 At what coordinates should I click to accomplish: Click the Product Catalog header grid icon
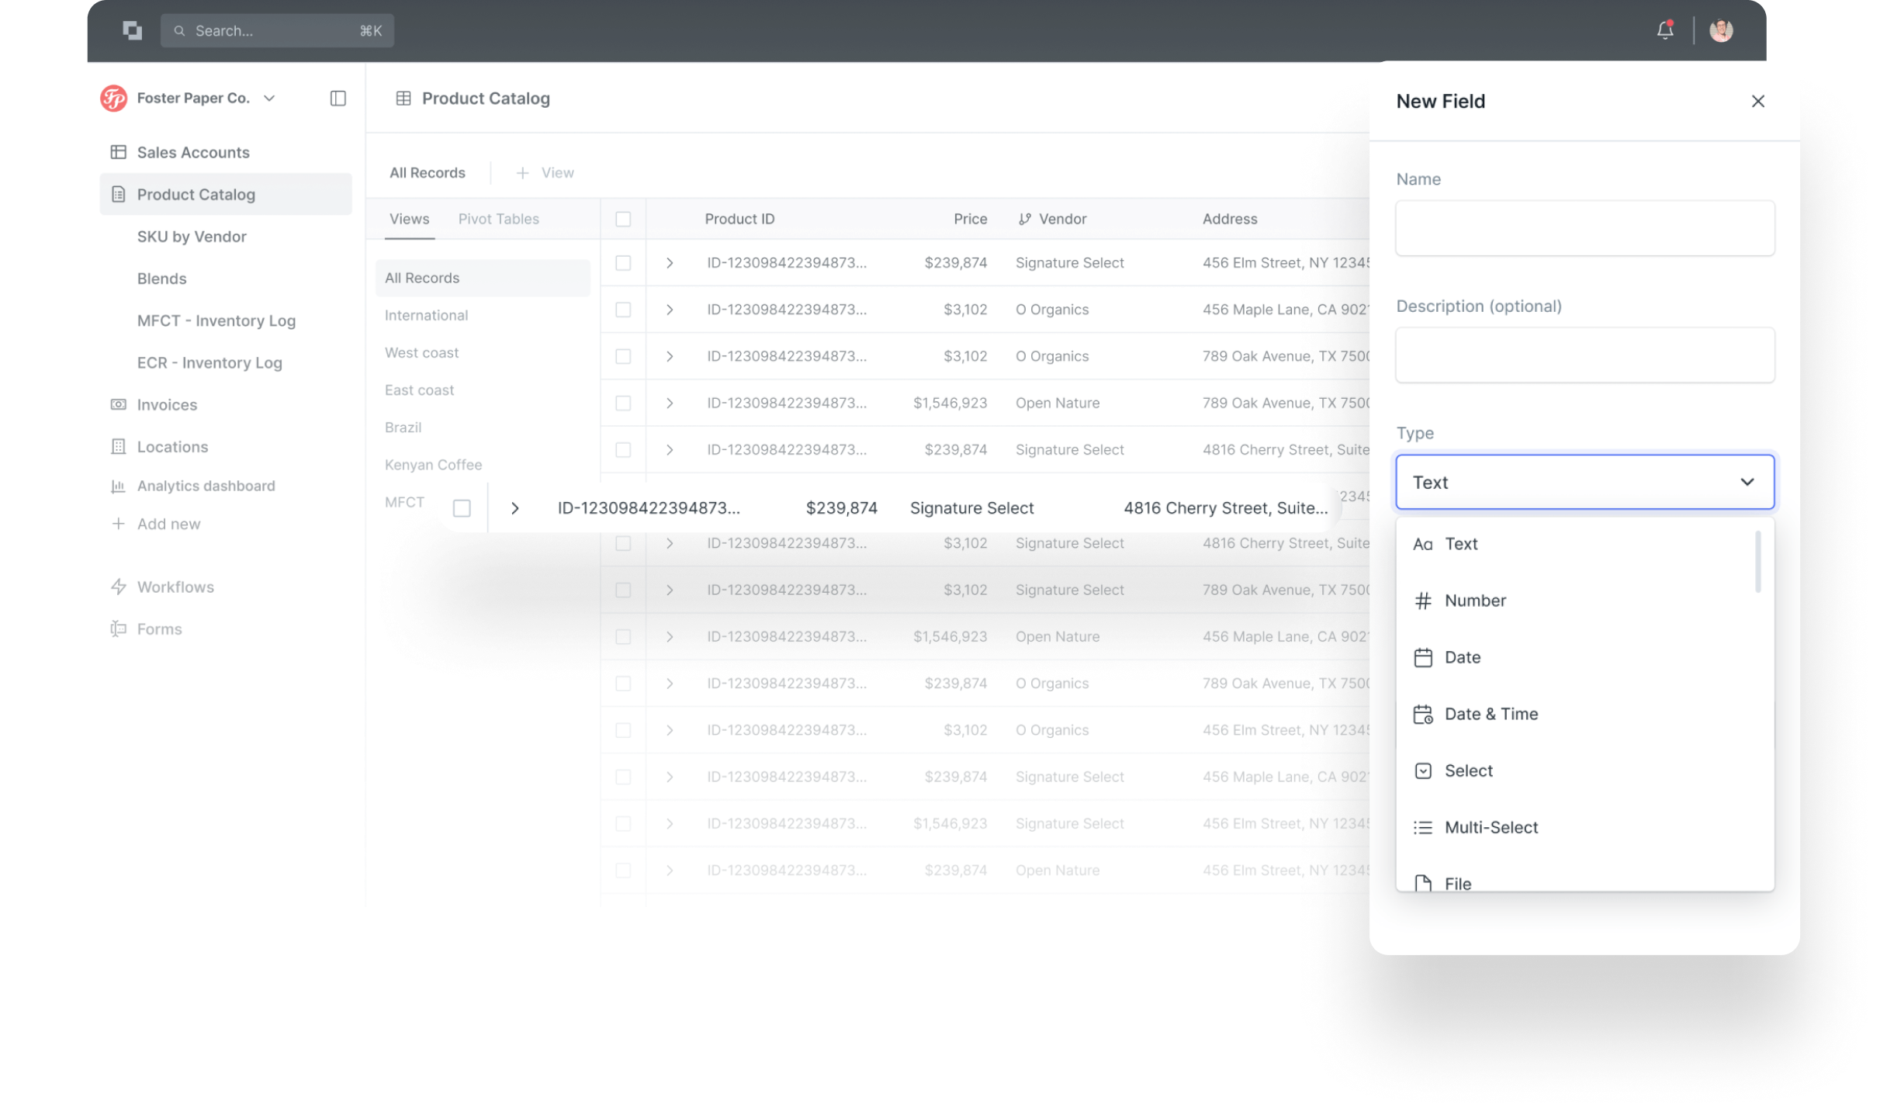(403, 99)
